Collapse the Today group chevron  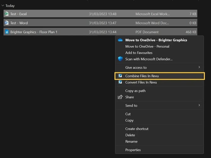point(3,6)
